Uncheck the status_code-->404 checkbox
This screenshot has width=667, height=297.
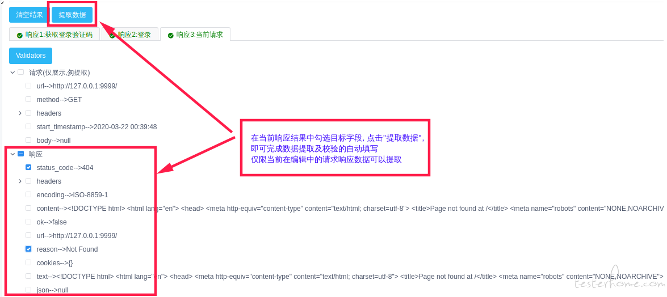pos(28,167)
